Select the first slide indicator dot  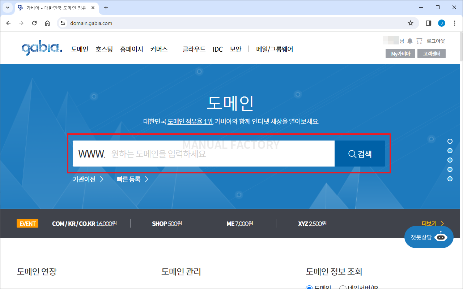click(450, 141)
